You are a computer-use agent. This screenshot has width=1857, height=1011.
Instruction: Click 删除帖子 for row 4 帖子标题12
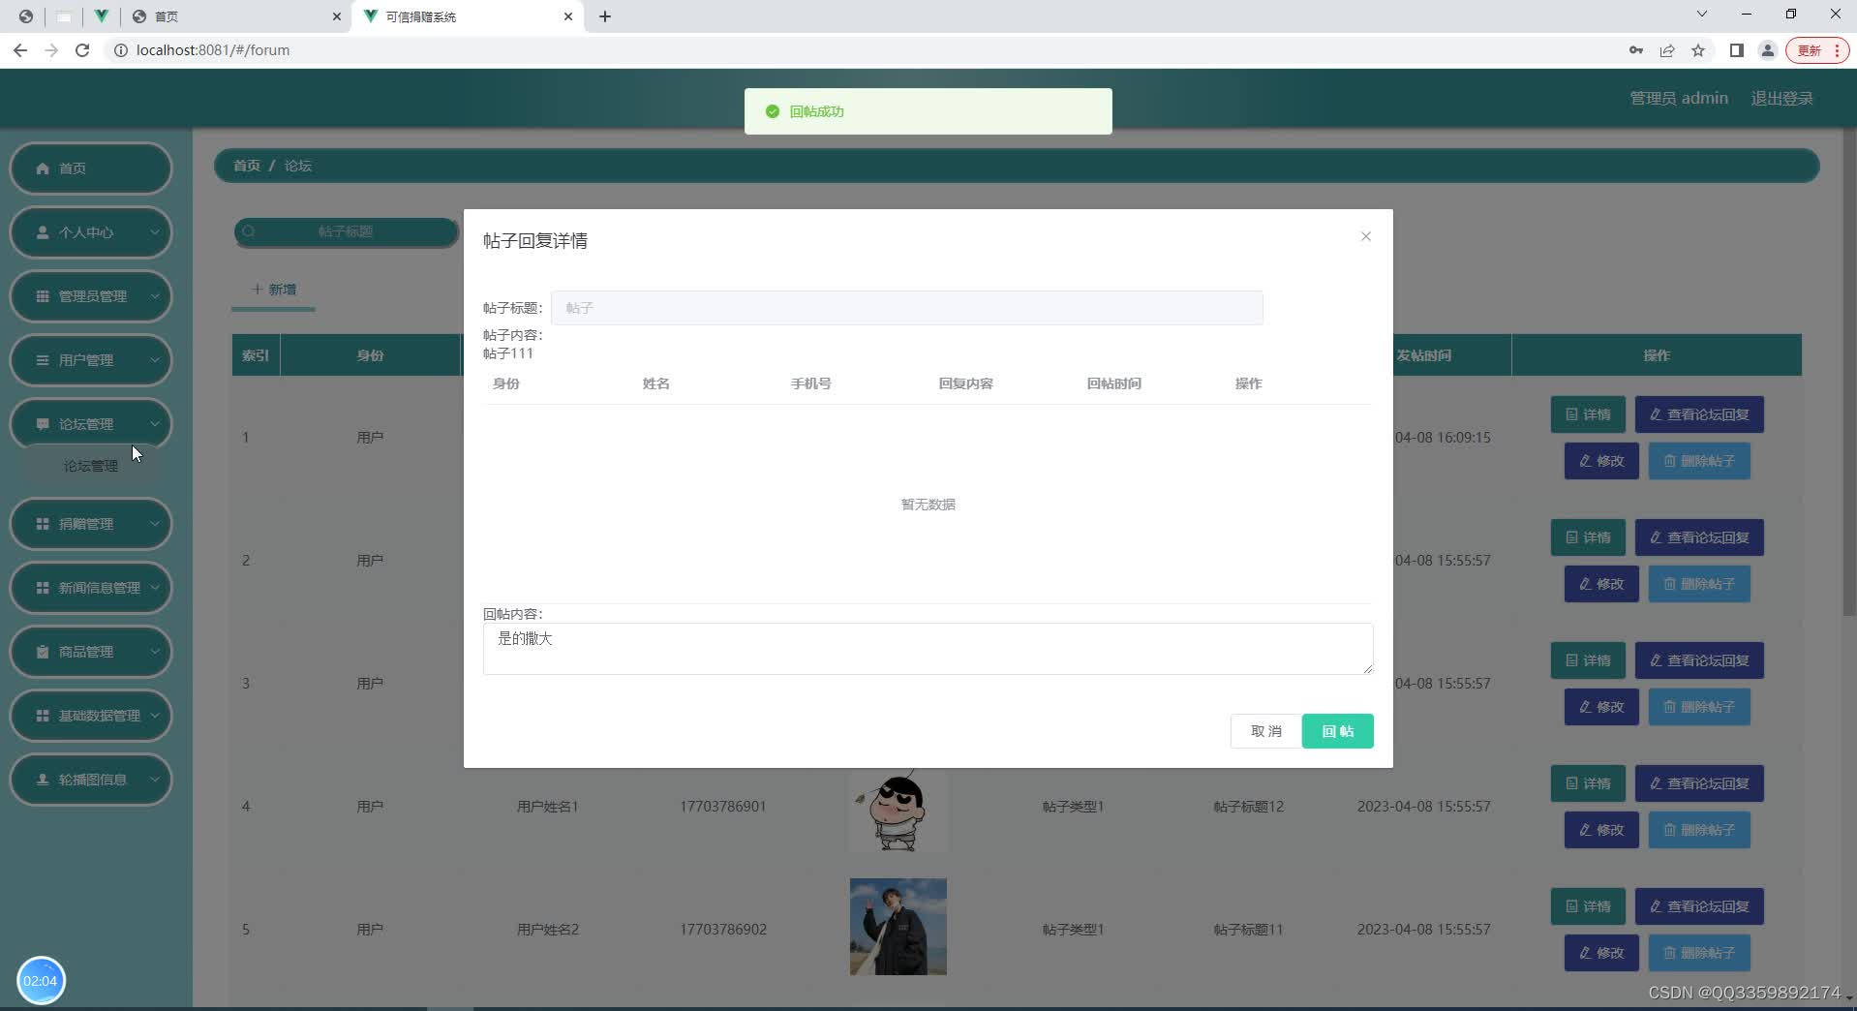1699,830
